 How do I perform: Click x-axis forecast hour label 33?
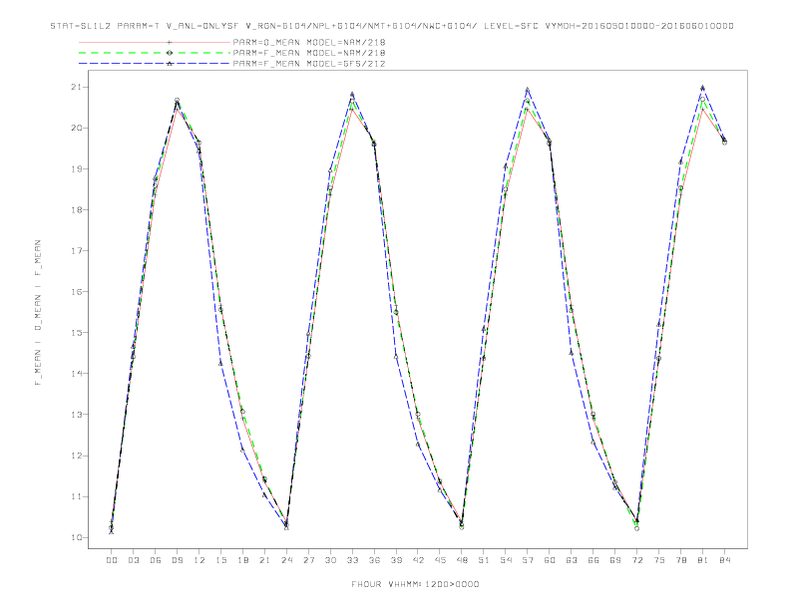[352, 560]
